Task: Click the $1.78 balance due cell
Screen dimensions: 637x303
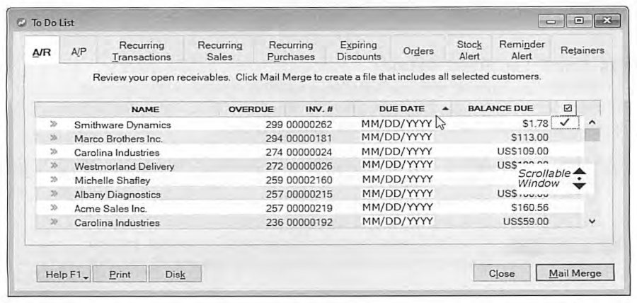Action: pos(536,123)
